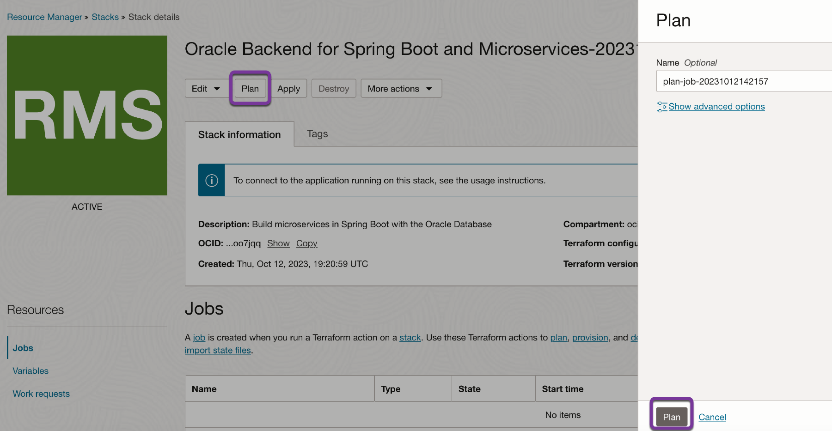The height and width of the screenshot is (431, 832).
Task: Click the RMS stack logo thumbnail
Action: coord(87,115)
